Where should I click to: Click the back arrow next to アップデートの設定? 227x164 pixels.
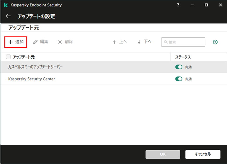click(8, 16)
